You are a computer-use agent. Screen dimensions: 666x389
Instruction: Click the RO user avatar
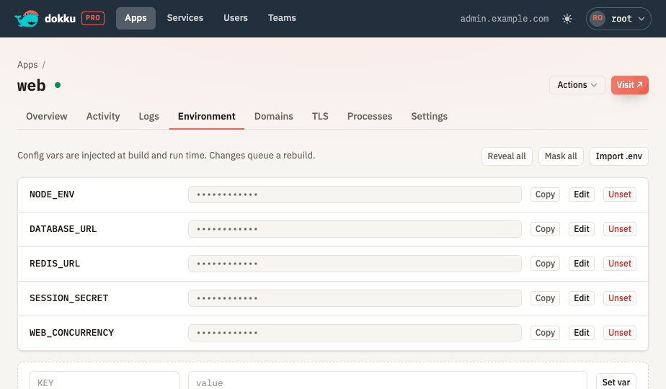click(x=598, y=18)
